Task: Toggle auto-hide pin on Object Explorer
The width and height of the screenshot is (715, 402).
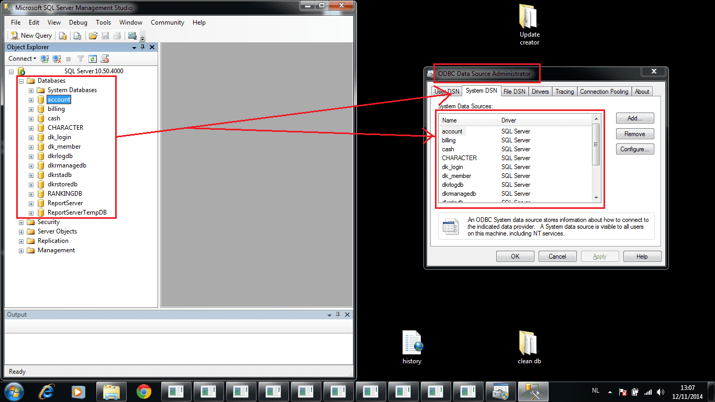Action: click(142, 47)
